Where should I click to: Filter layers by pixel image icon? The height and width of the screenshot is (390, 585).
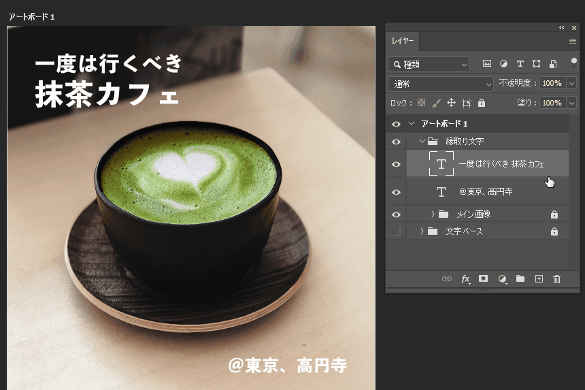487,64
